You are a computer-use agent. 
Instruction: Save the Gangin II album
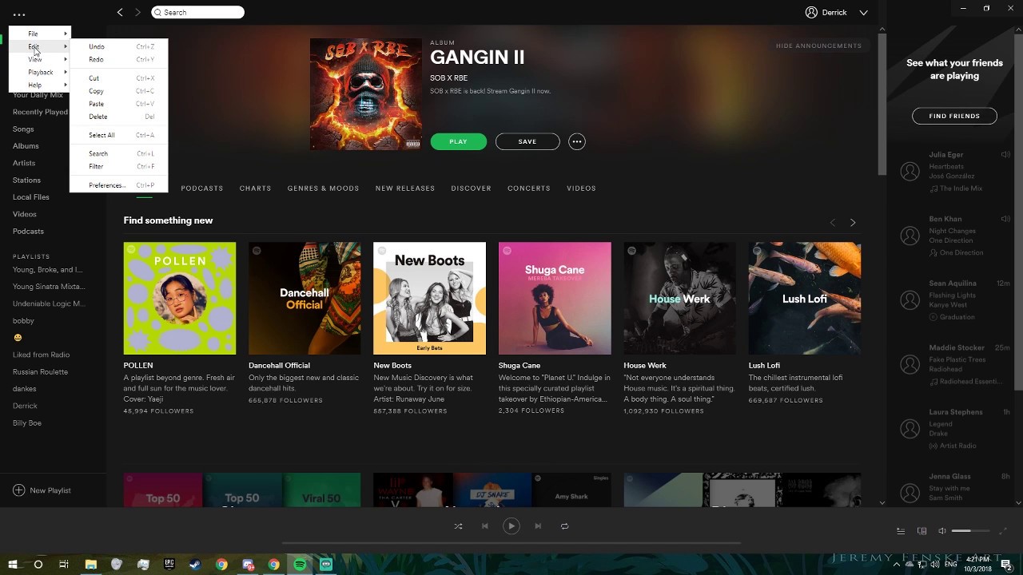(x=527, y=141)
